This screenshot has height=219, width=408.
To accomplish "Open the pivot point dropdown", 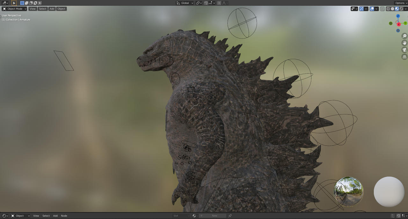I will (x=199, y=3).
